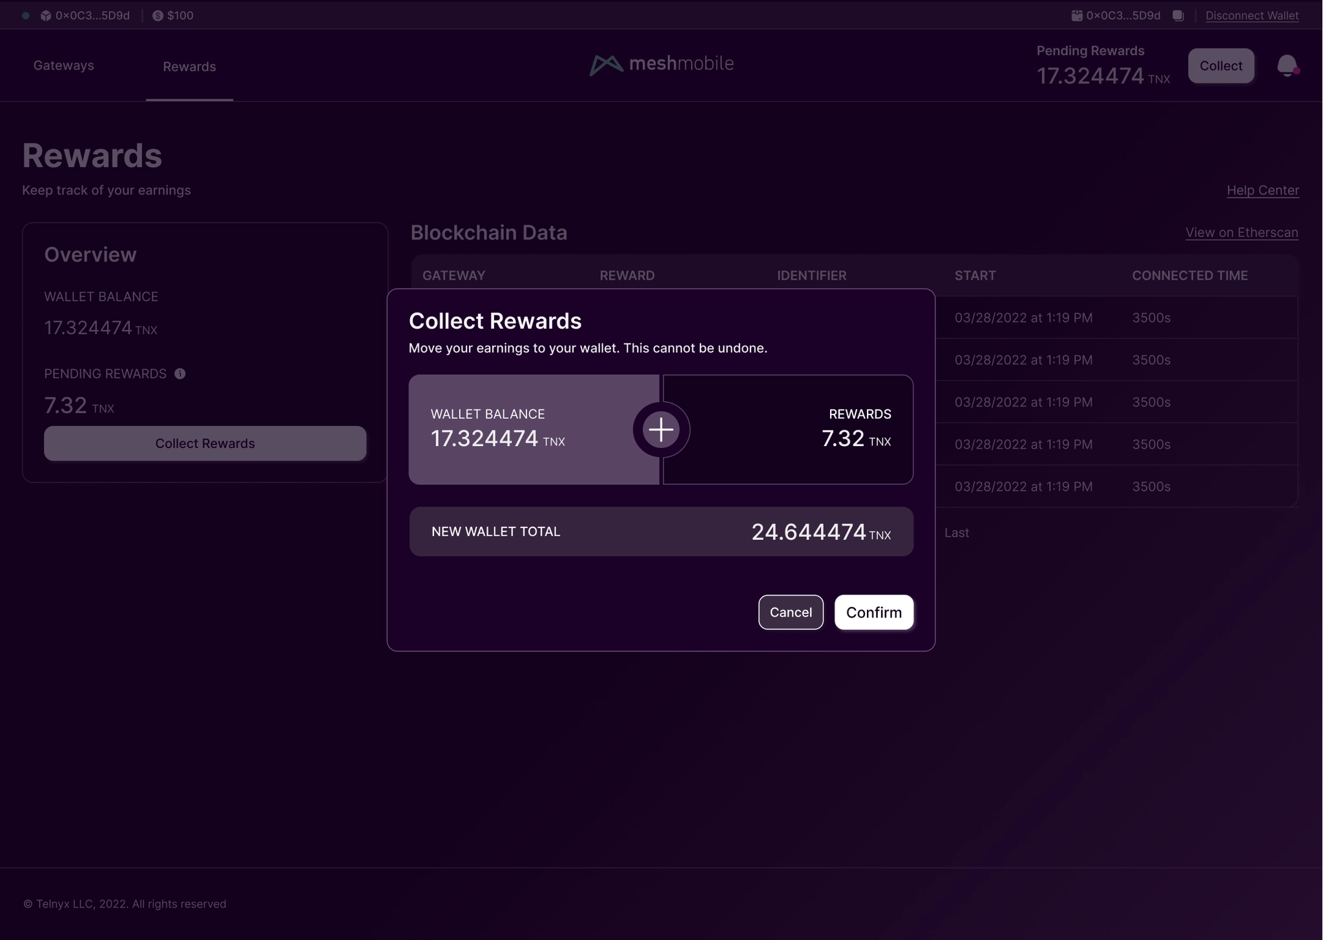Screen dimensions: 1323x940
Task: Click the notification bell icon
Action: pos(1286,65)
